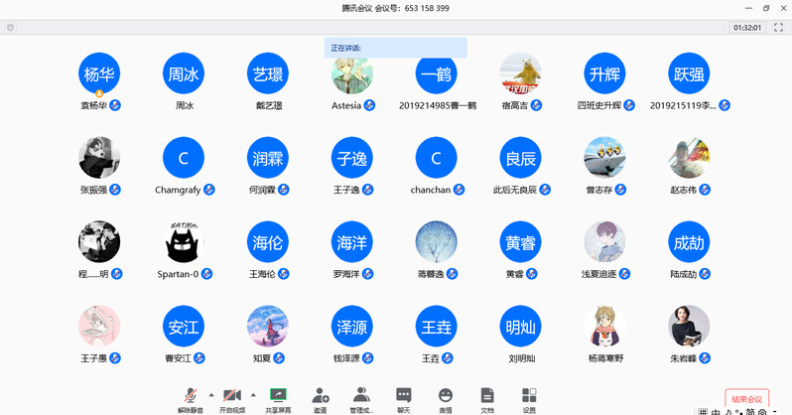Click the 正在讲话 speaking indicator bar
The image size is (792, 415).
pos(395,48)
